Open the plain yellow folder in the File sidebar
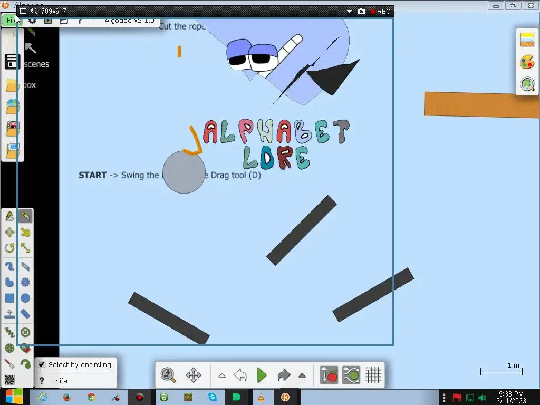This screenshot has height=405, width=540. [x=12, y=85]
